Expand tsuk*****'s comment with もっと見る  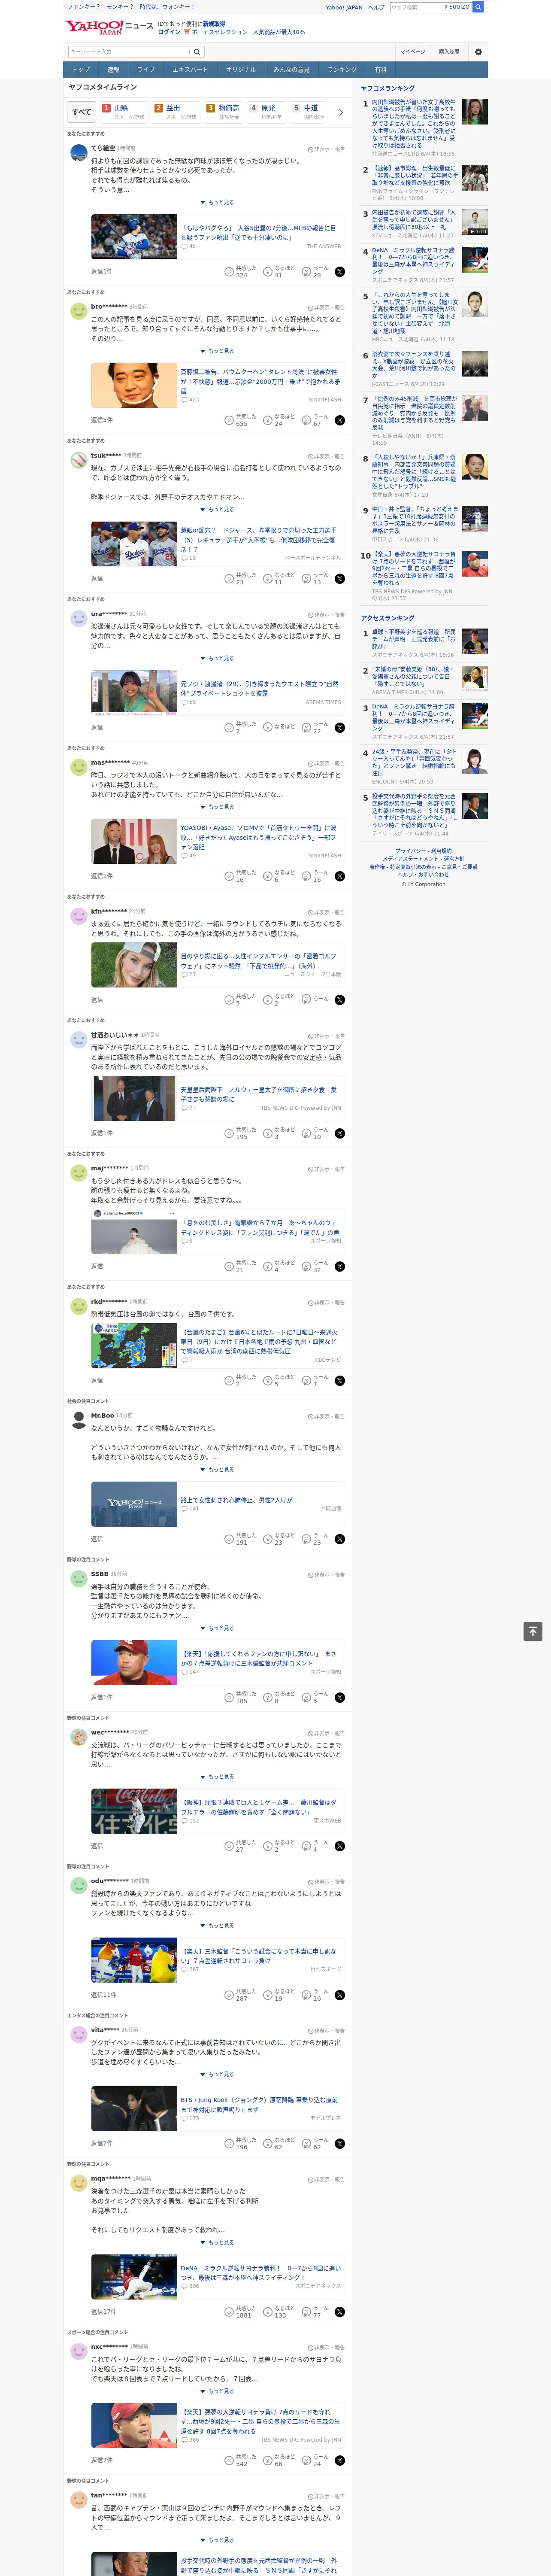click(217, 509)
